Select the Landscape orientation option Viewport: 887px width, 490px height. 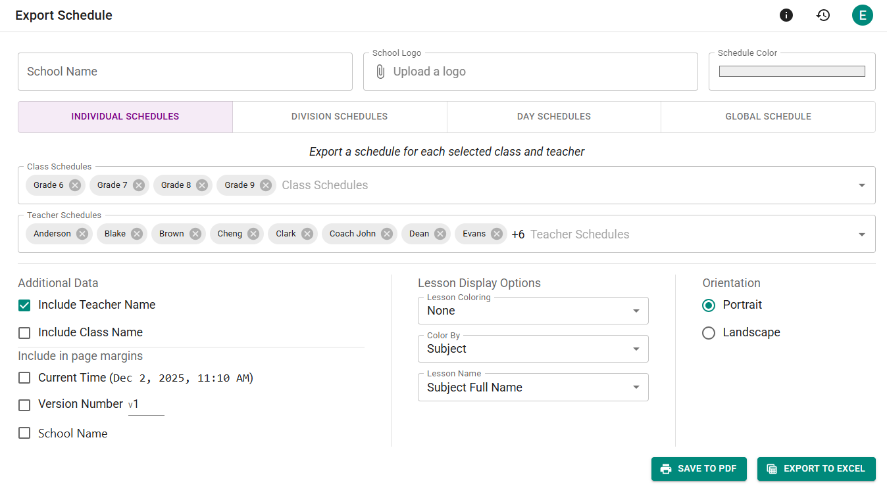pyautogui.click(x=709, y=332)
